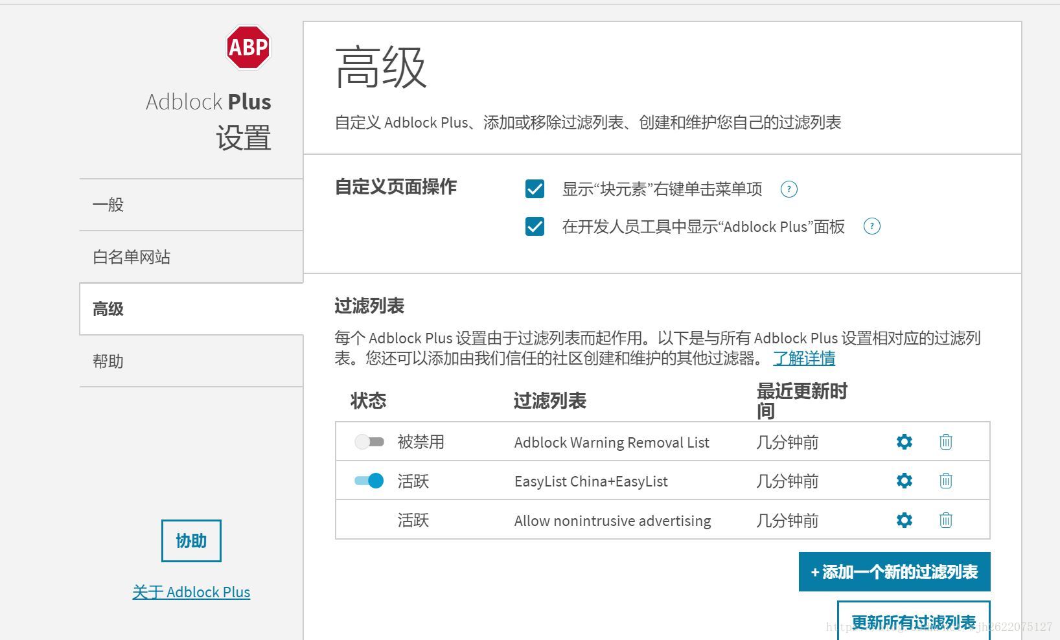1060x640 pixels.
Task: Delete the EasyList China+EasyList filter list
Action: 946,481
